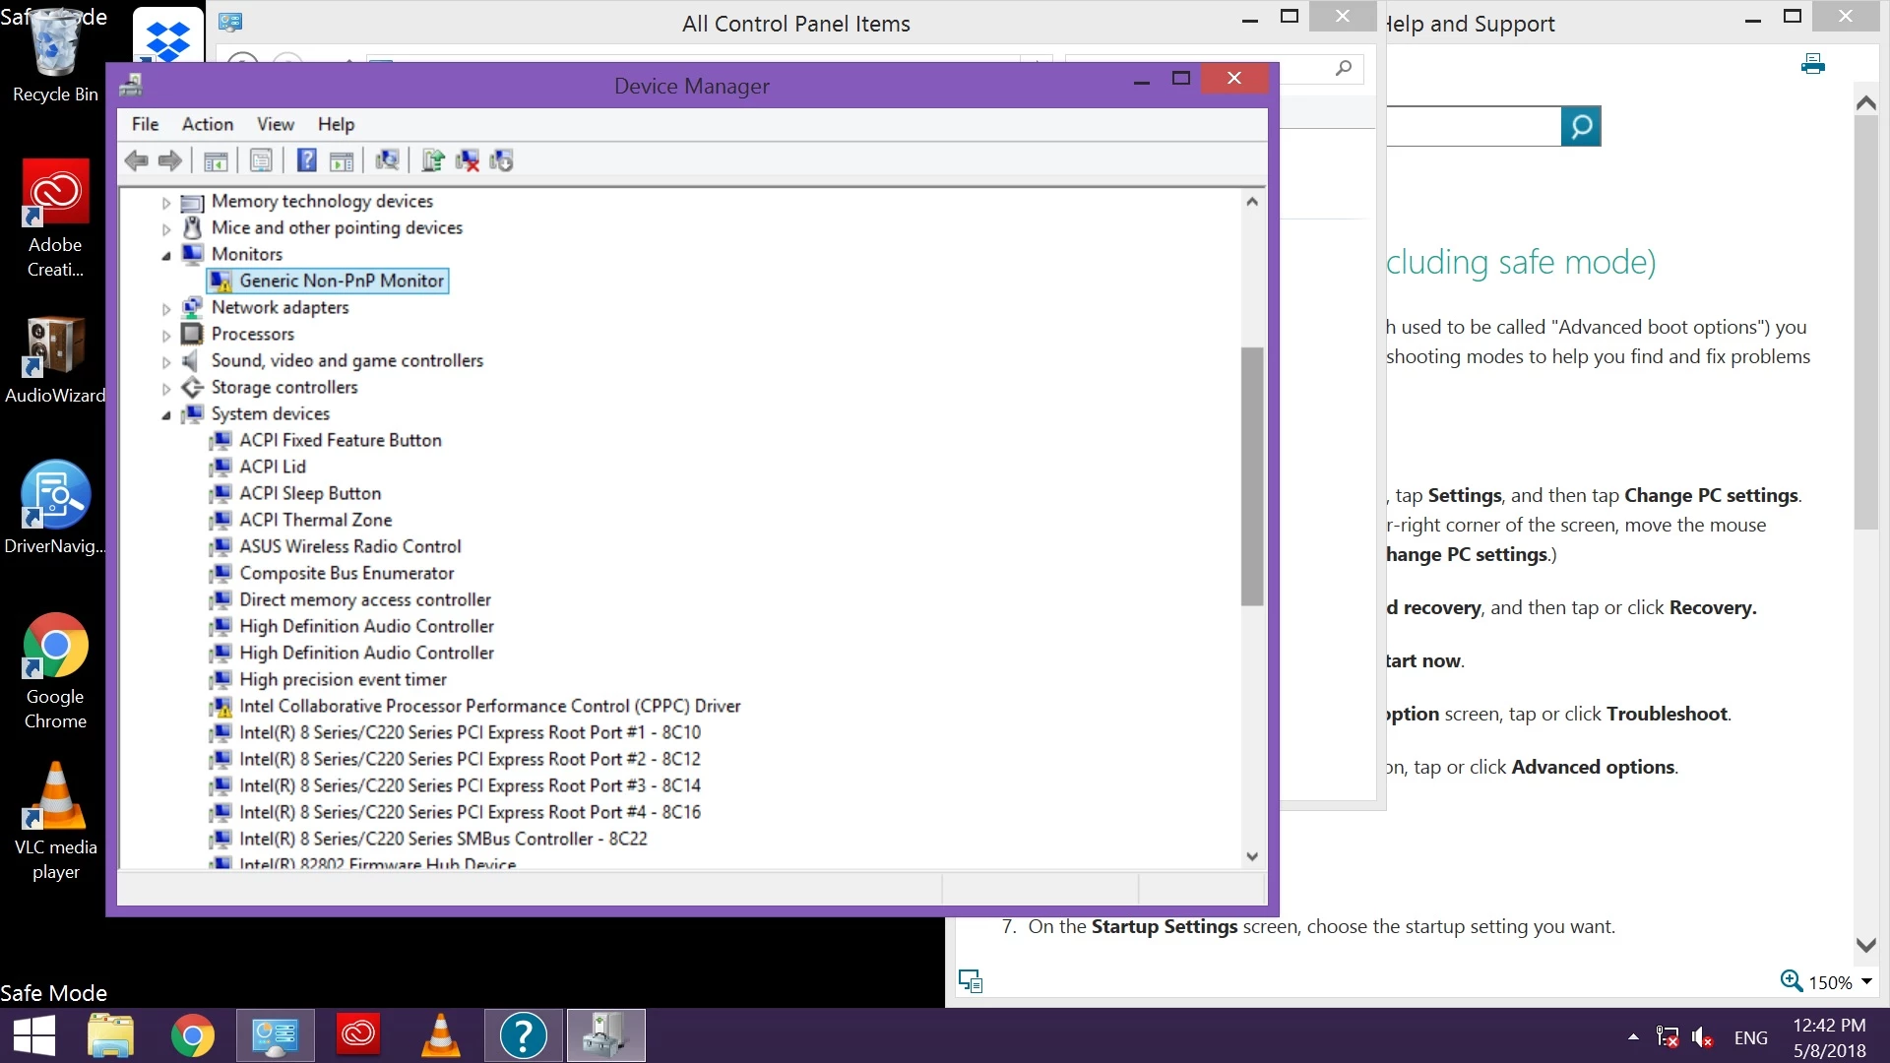This screenshot has width=1890, height=1063.
Task: Open the View menu
Action: [x=275, y=124]
